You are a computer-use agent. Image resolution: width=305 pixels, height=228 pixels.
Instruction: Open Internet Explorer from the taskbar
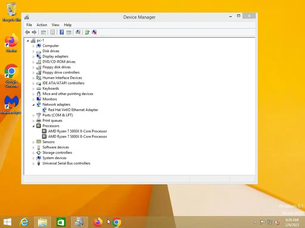click(x=24, y=222)
